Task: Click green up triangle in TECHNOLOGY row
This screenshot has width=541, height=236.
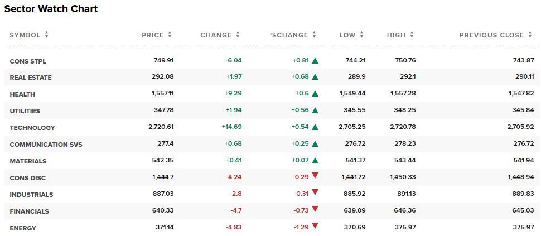Action: [x=315, y=127]
